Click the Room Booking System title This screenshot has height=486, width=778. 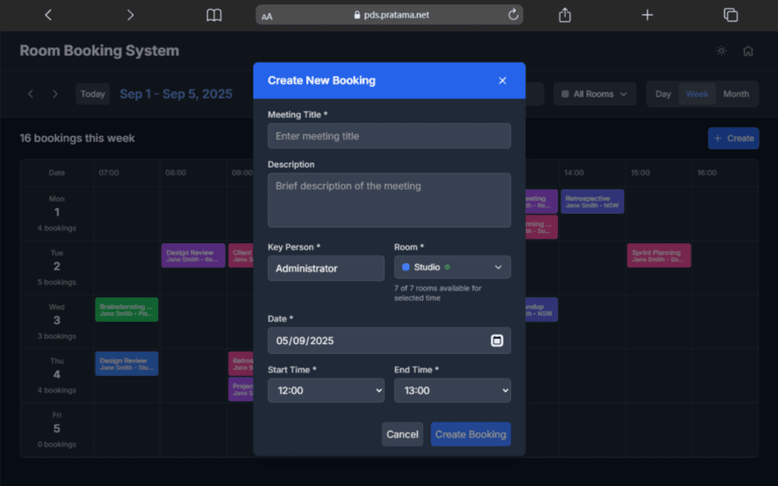point(99,50)
